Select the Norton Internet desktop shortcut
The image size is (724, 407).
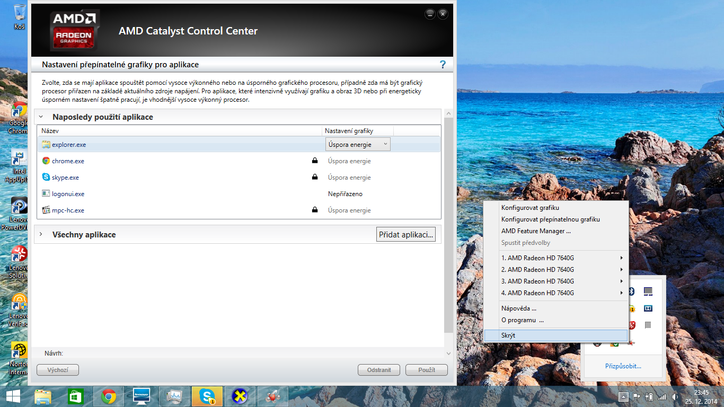19,358
